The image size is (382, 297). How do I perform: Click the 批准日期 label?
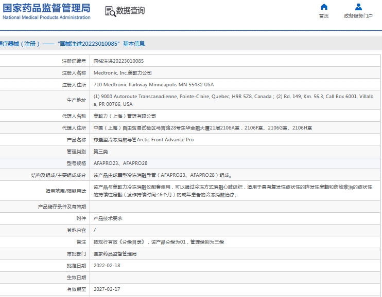(x=77, y=266)
